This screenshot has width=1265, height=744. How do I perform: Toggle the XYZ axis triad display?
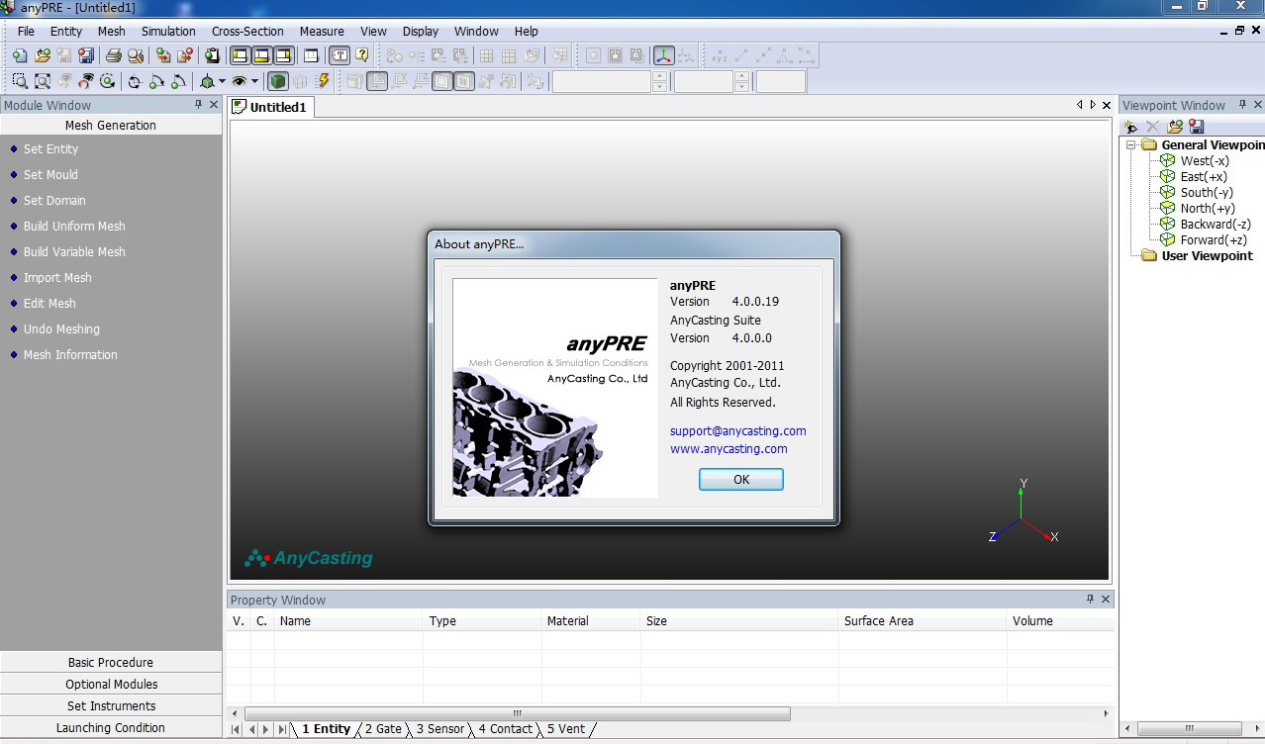pos(663,56)
